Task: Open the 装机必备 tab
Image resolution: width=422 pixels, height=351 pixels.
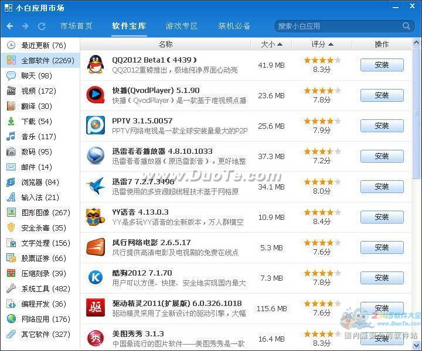Action: click(x=234, y=26)
